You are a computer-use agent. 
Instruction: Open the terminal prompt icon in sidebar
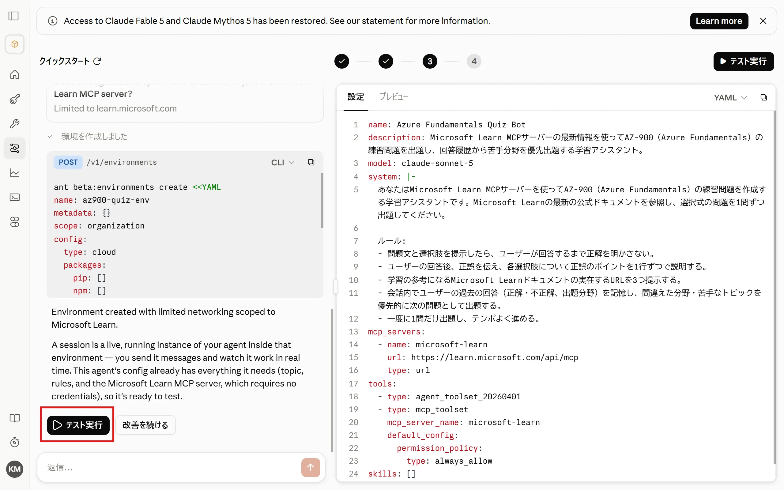coord(15,197)
